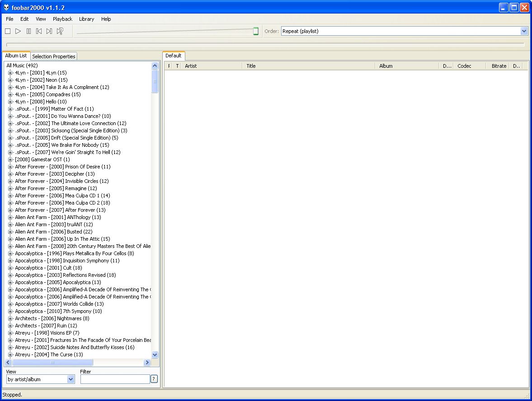This screenshot has height=401, width=532.
Task: Click the T column header
Action: click(x=177, y=66)
